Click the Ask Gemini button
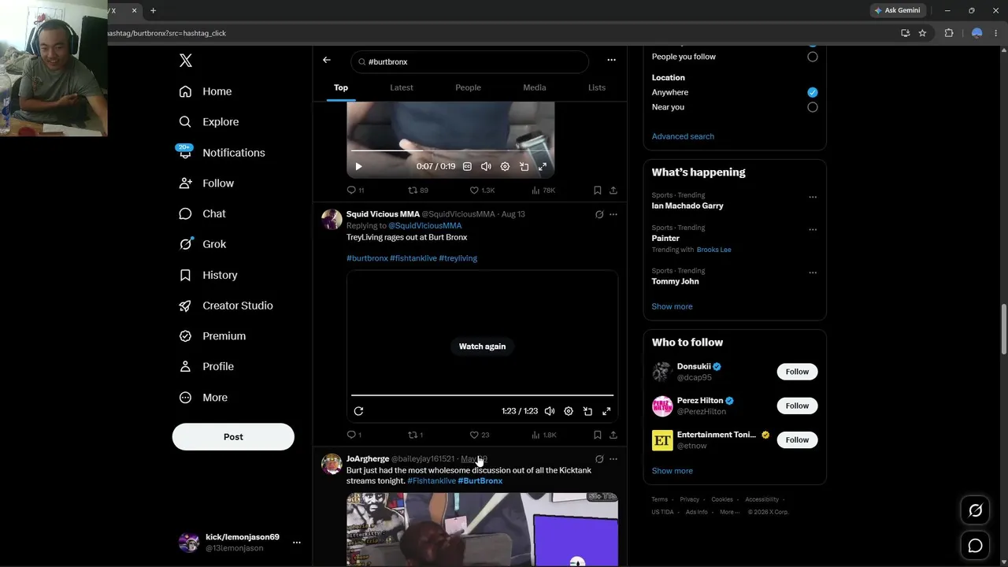The image size is (1008, 567). click(x=897, y=10)
